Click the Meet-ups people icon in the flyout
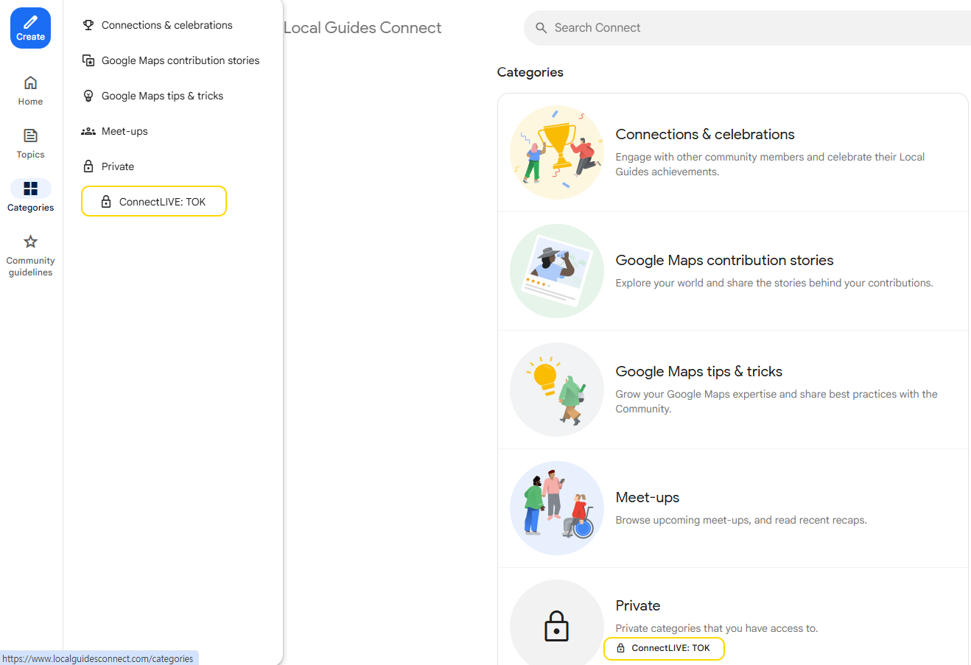 88,131
